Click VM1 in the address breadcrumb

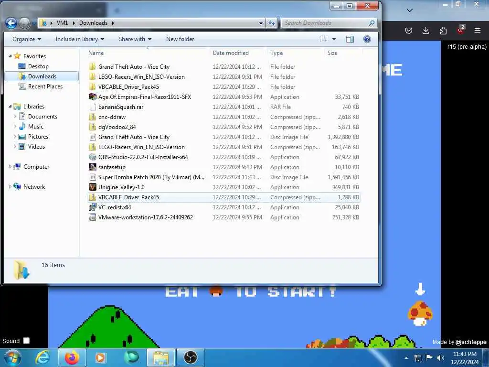62,23
